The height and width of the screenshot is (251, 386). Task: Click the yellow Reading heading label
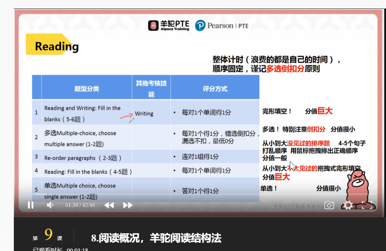[x=52, y=45]
